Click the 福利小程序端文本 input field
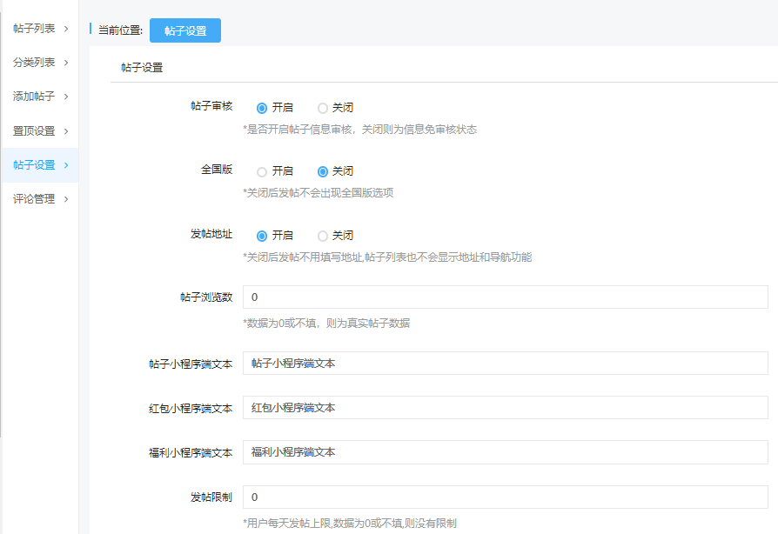The width and height of the screenshot is (778, 534). (x=505, y=452)
